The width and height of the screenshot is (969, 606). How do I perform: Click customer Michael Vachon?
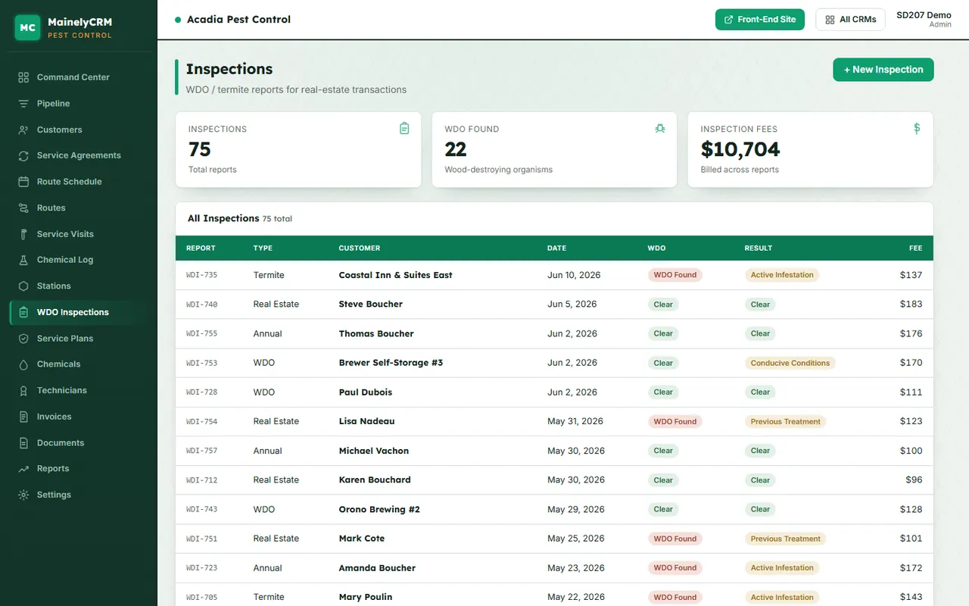[x=373, y=451]
